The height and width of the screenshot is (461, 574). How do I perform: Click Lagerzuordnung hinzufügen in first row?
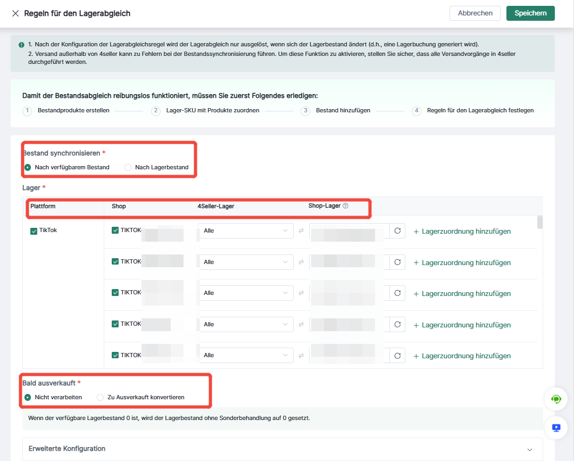point(462,232)
